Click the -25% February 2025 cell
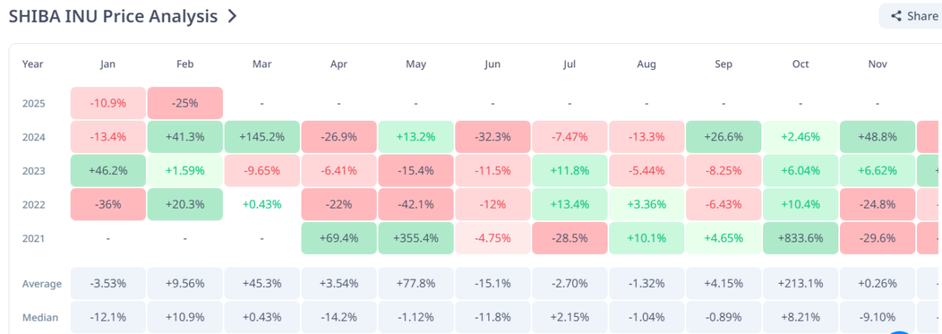 (x=185, y=103)
